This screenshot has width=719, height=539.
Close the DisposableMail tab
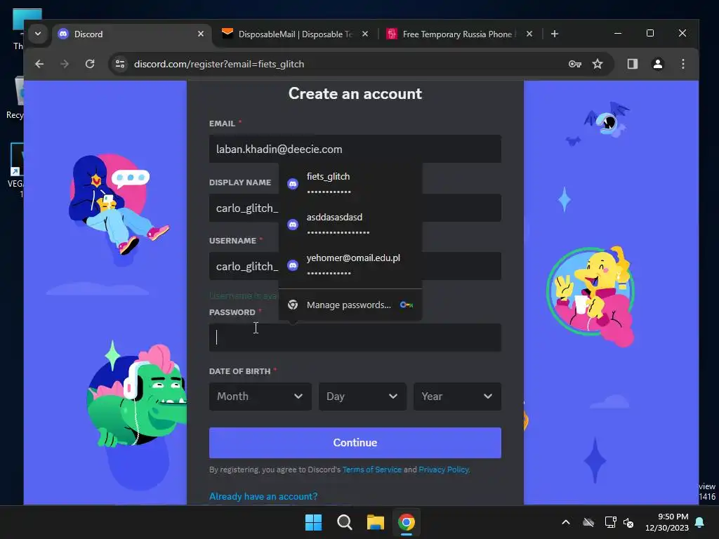pyautogui.click(x=364, y=34)
